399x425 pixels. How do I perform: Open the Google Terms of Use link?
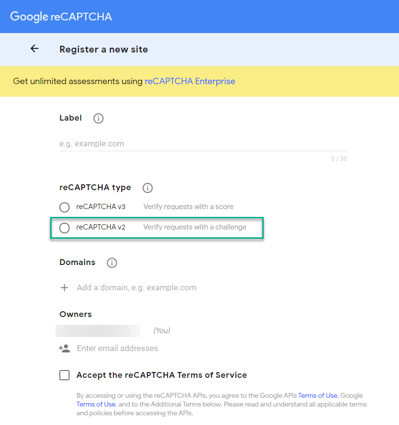pyautogui.click(x=96, y=404)
